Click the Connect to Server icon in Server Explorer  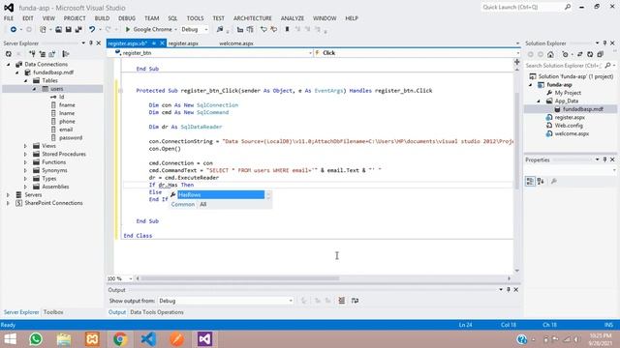tap(52, 54)
